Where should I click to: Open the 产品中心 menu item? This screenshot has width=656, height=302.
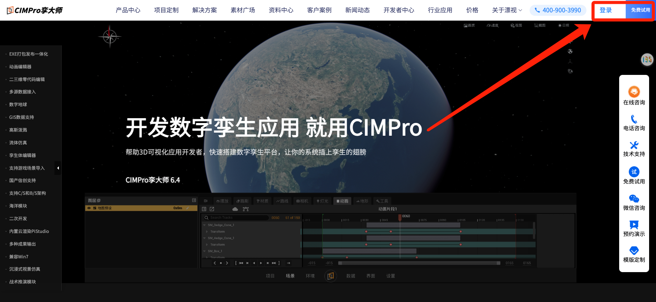[x=128, y=10]
